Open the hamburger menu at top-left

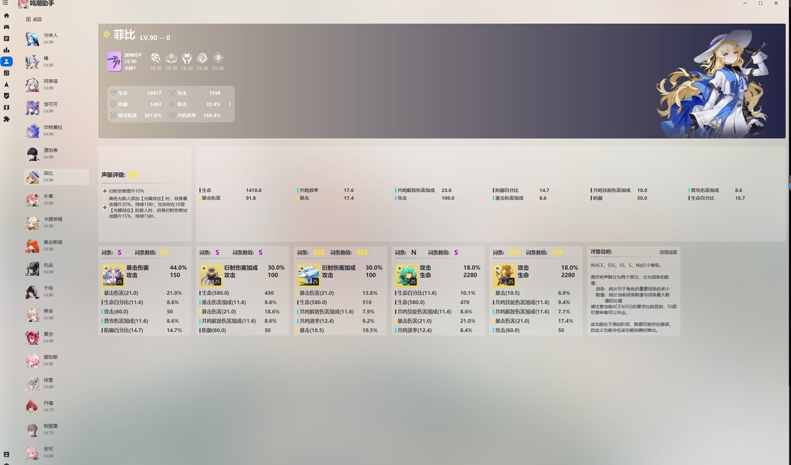coord(6,3)
